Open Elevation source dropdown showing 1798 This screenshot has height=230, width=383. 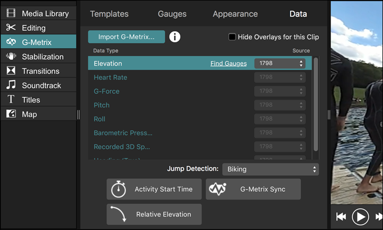(280, 63)
